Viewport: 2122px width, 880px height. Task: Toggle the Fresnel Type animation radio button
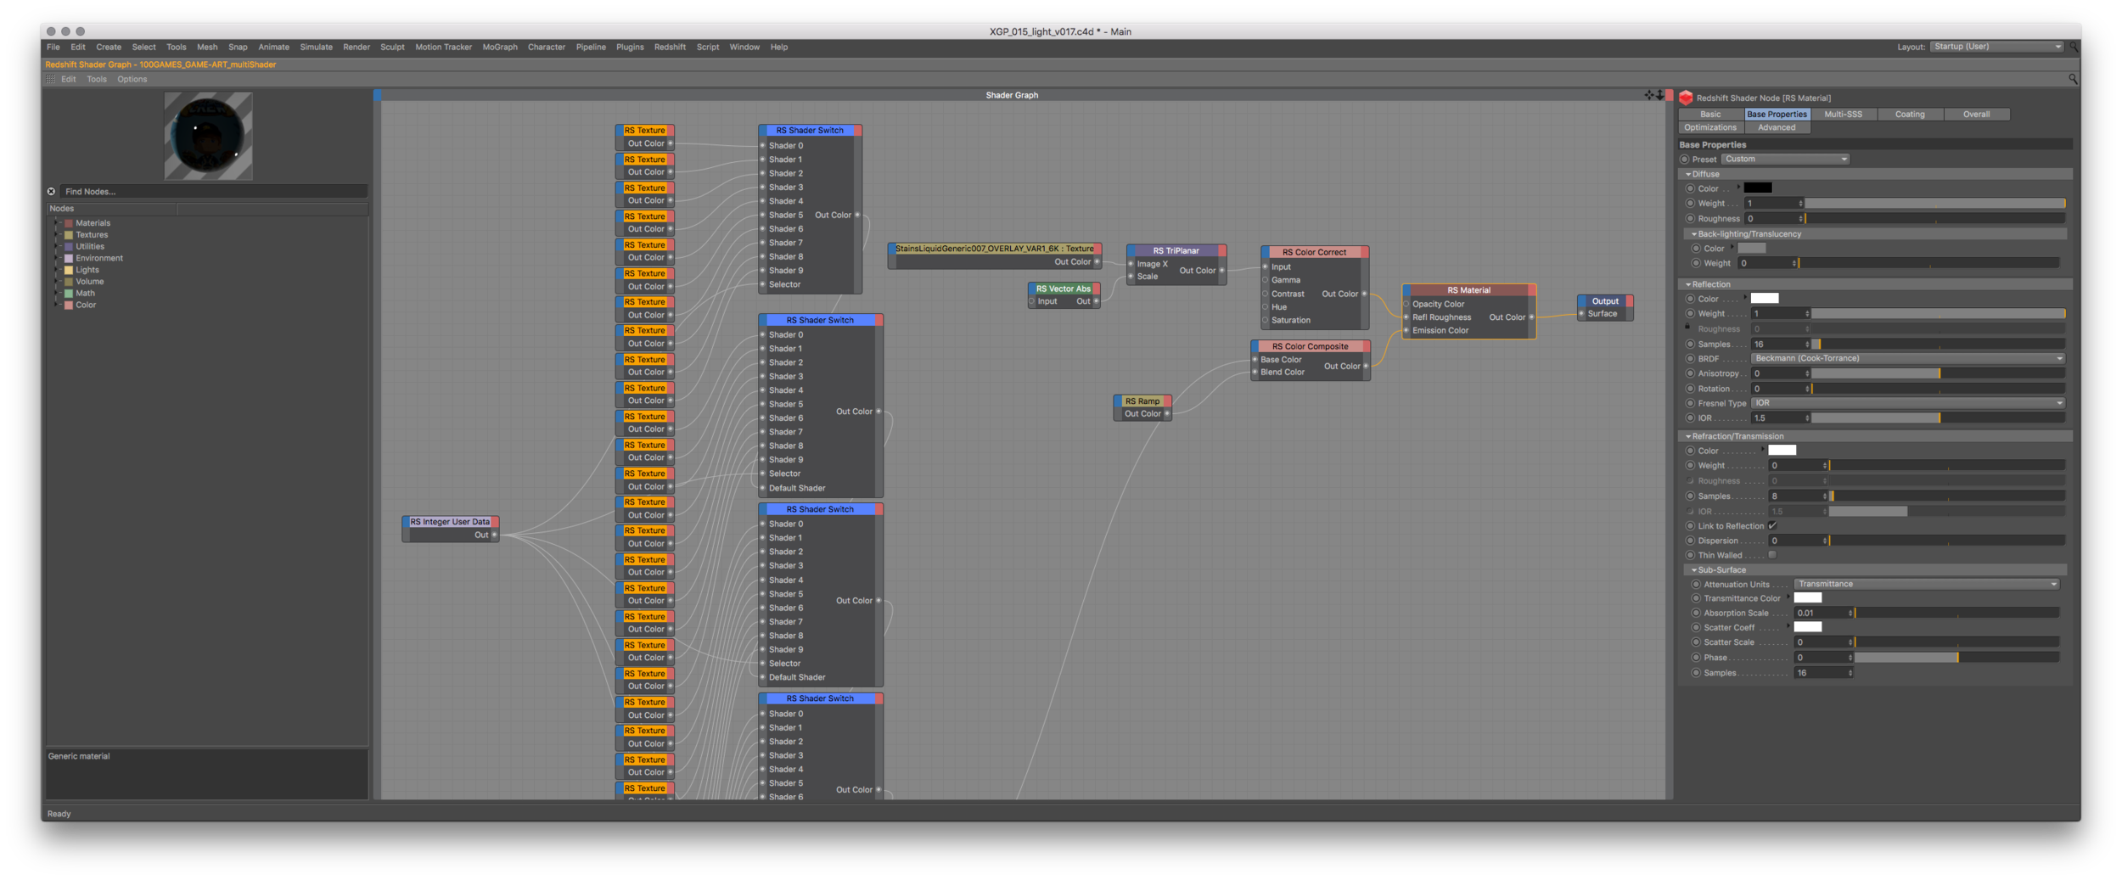pyautogui.click(x=1690, y=404)
